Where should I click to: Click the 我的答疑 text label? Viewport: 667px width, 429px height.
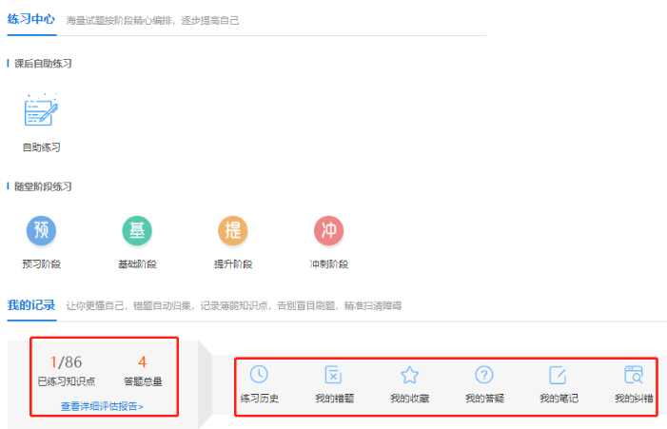click(484, 399)
